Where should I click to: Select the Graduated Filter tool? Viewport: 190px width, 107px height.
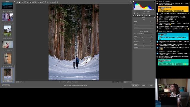45,2
